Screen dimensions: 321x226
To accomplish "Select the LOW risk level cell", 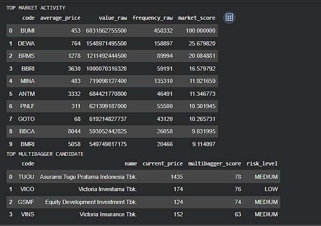I will pyautogui.click(x=271, y=189).
